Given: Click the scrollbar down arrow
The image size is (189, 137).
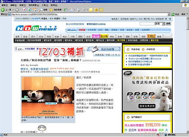Looking at the screenshot, I should point(188,131).
